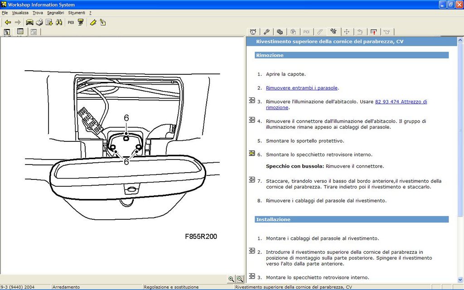The image size is (464, 290).
Task: Click the scrollbar down arrow in text panel
Action: [x=460, y=278]
